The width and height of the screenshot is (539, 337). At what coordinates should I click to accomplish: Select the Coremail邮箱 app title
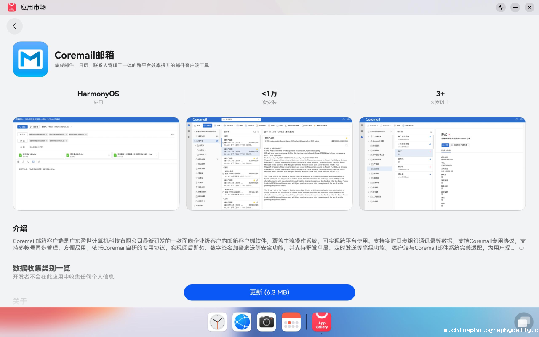pyautogui.click(x=84, y=55)
